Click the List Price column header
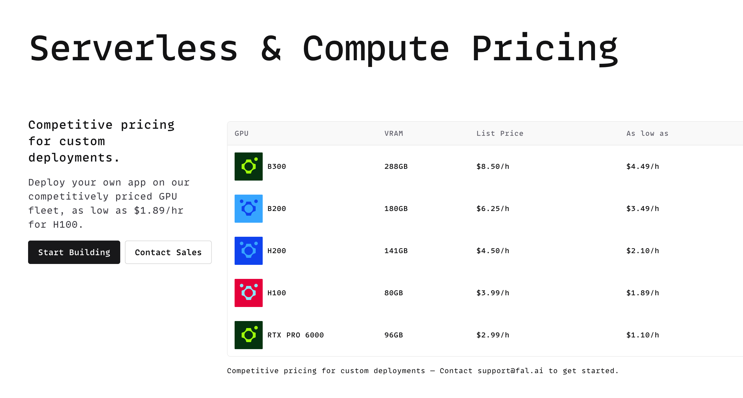The height and width of the screenshot is (398, 743). [x=500, y=133]
